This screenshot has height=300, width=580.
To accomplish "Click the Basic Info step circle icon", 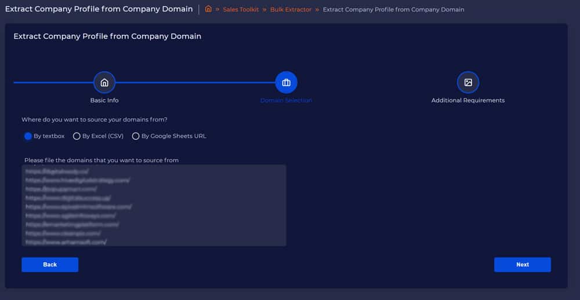I will (x=104, y=82).
